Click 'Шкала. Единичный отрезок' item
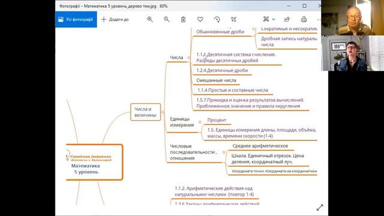Screen dimensions: 384x216 268,158
